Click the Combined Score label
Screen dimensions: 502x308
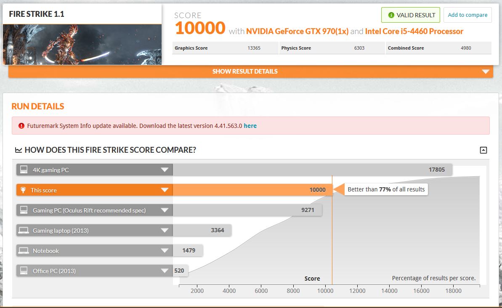[406, 48]
